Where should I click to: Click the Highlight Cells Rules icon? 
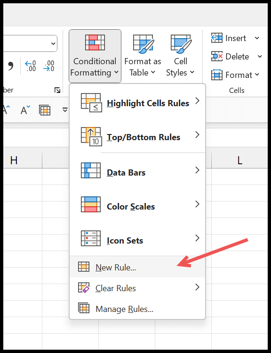click(91, 103)
